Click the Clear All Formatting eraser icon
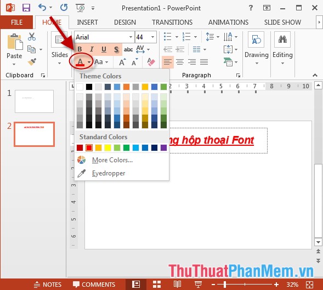The width and height of the screenshot is (323, 290). pyautogui.click(x=151, y=62)
